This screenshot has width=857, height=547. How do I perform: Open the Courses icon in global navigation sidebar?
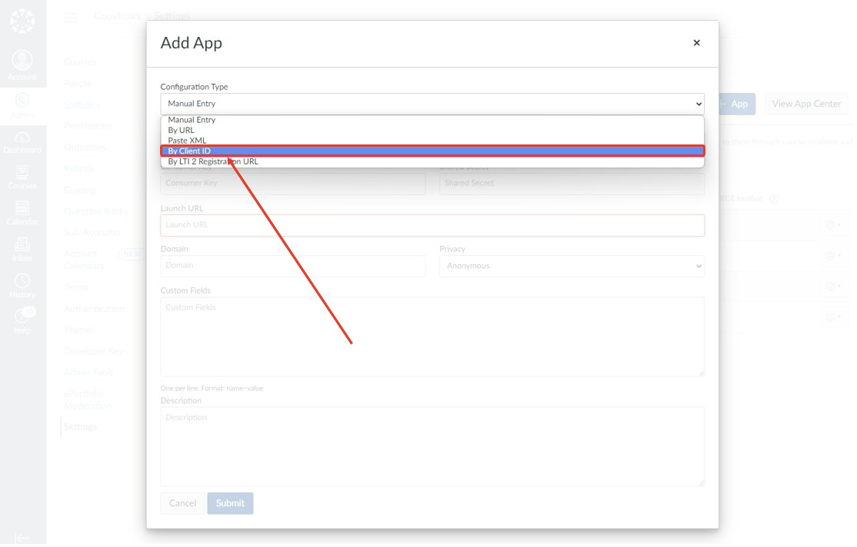pyautogui.click(x=22, y=177)
